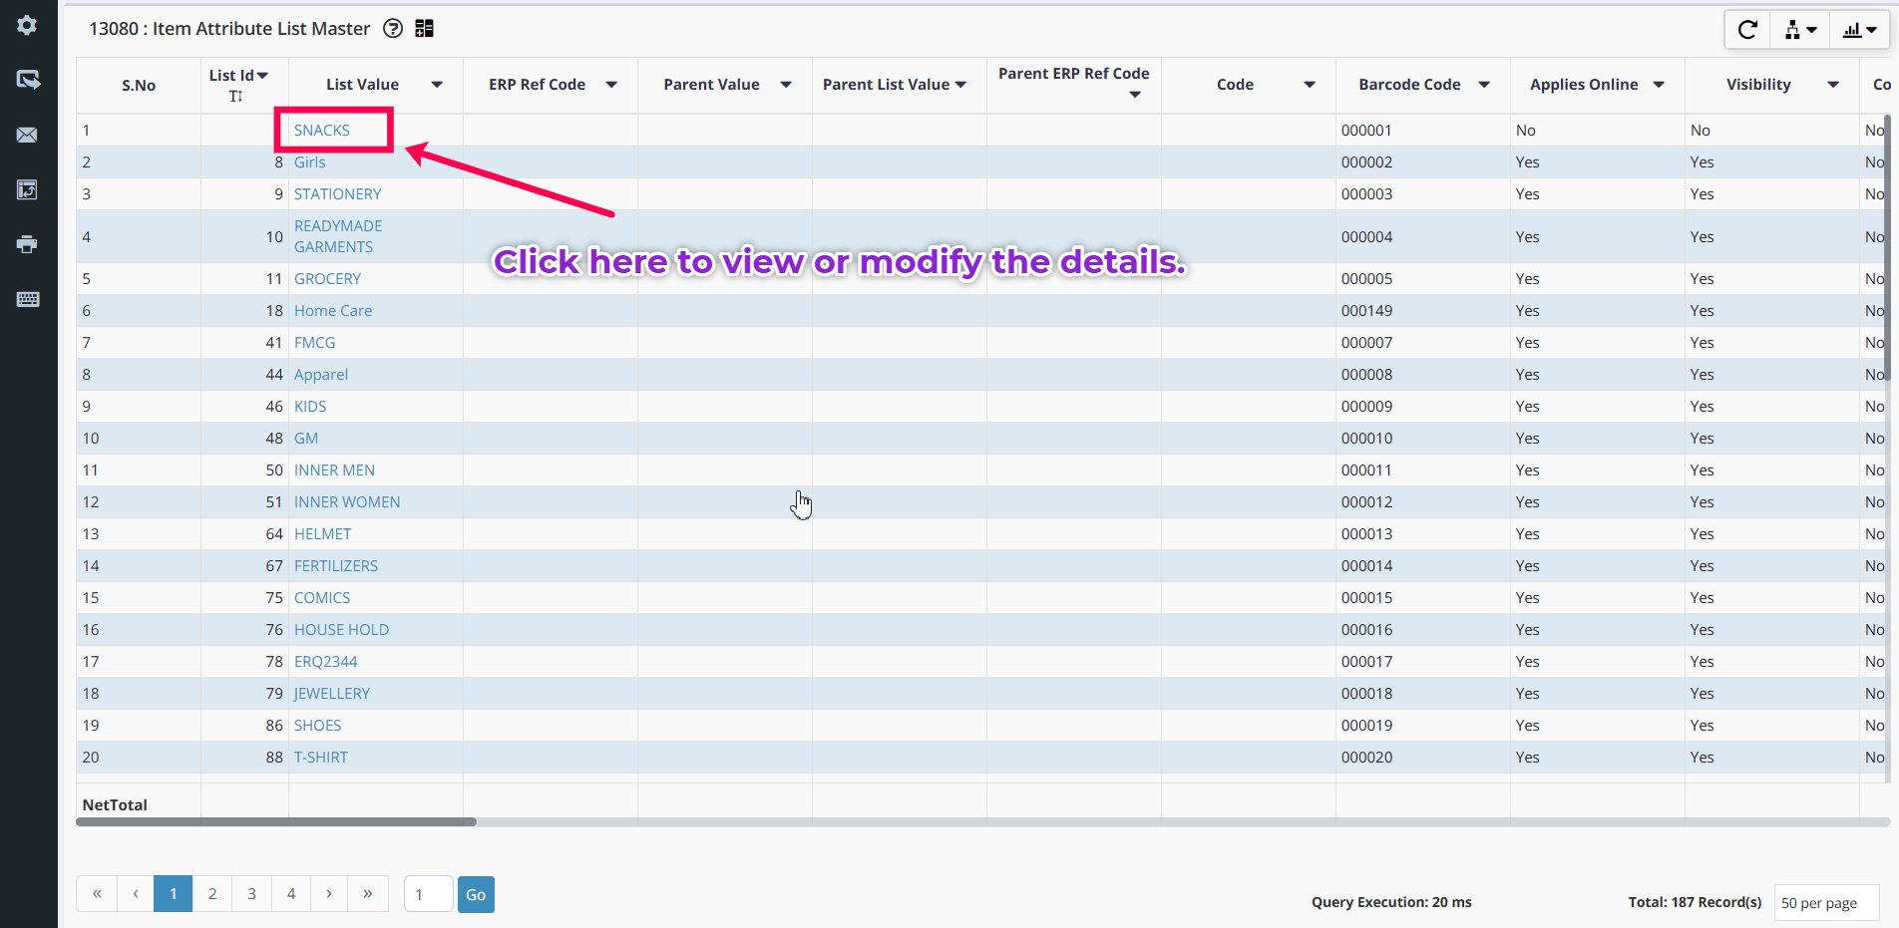Viewport: 1899px width, 928px height.
Task: Jump to the last page of results
Action: coord(368,894)
